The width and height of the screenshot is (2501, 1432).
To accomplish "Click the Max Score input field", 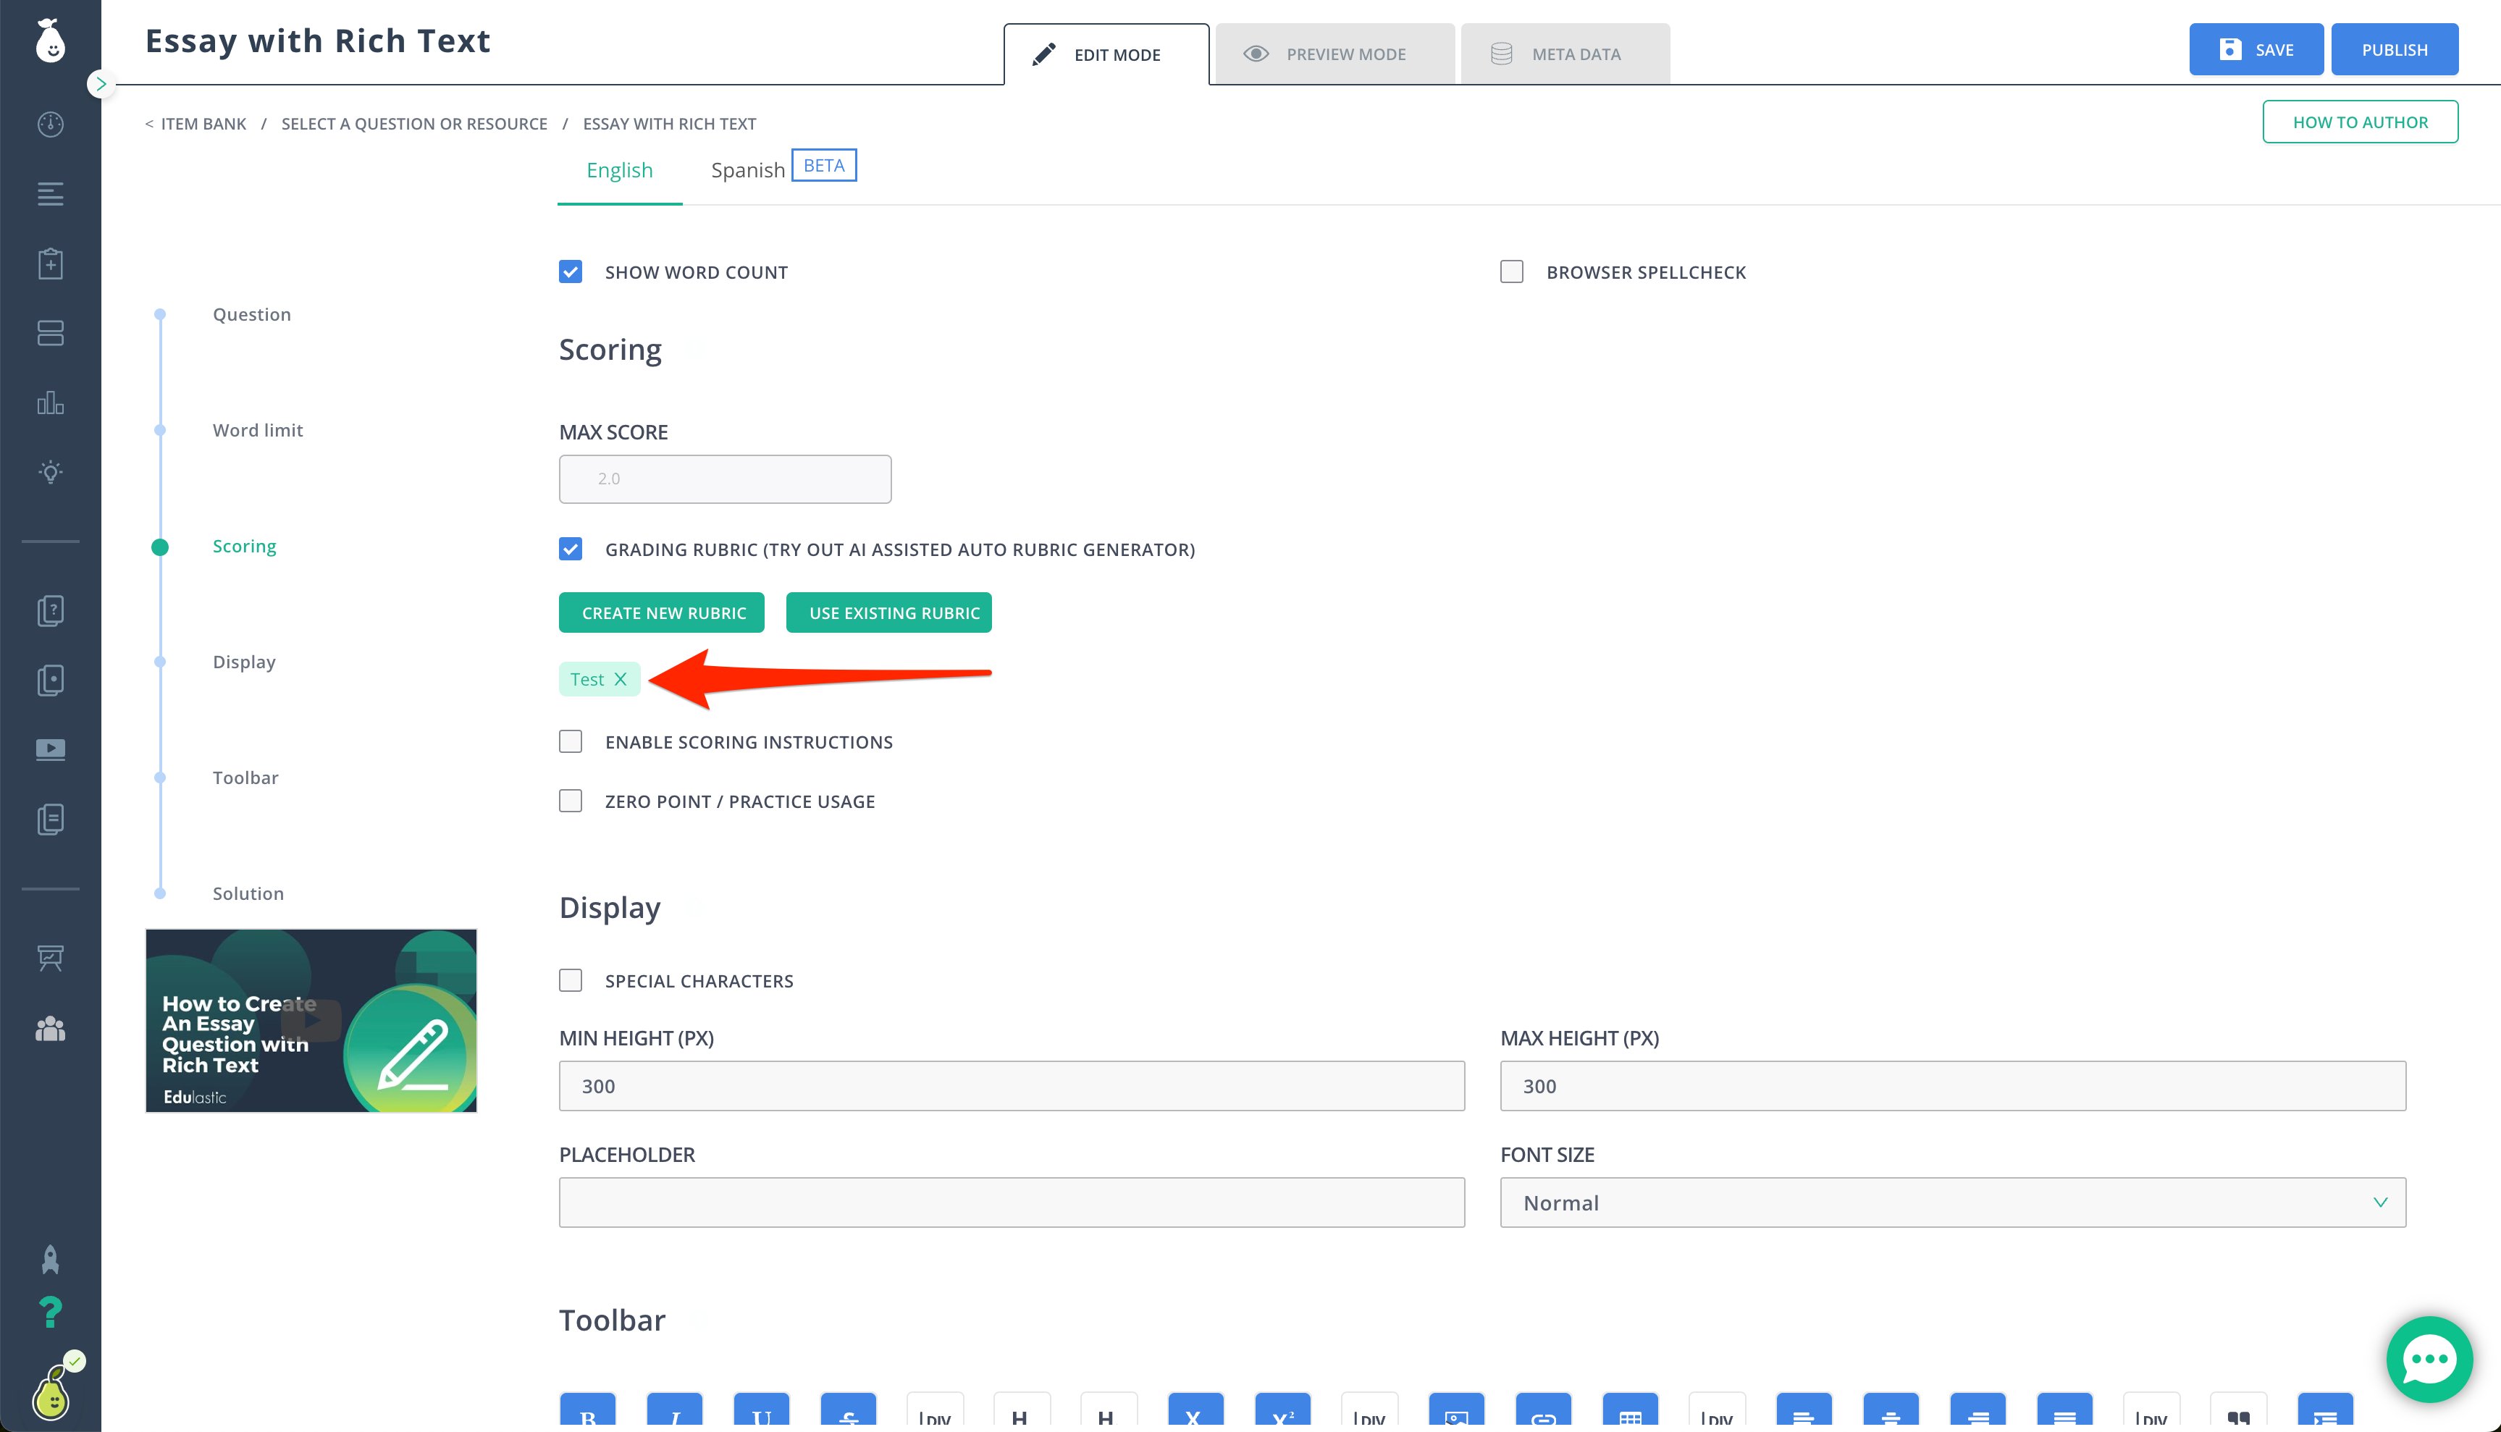I will point(725,479).
